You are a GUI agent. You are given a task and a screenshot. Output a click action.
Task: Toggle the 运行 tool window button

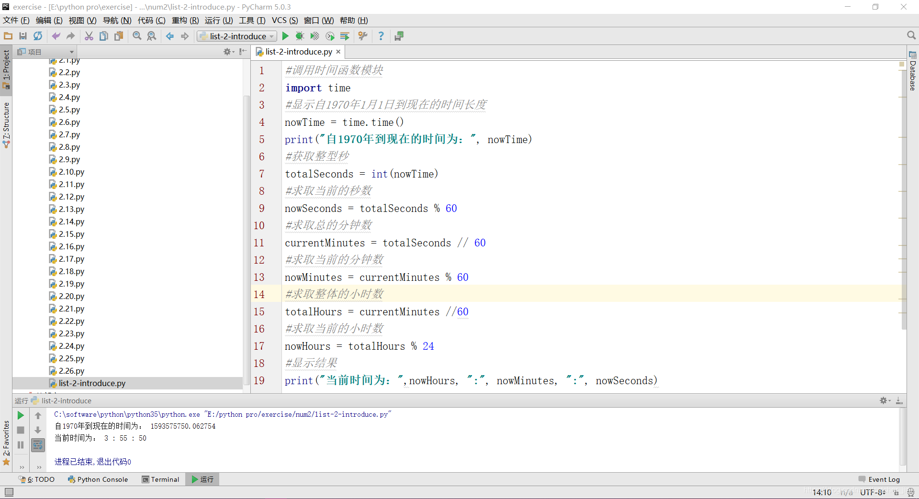tap(203, 479)
